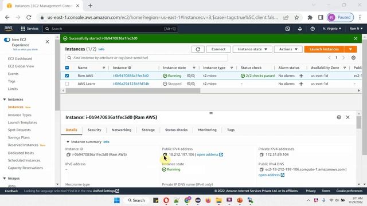
Task: Add alarm for AWS Learn instance
Action: (x=301, y=84)
